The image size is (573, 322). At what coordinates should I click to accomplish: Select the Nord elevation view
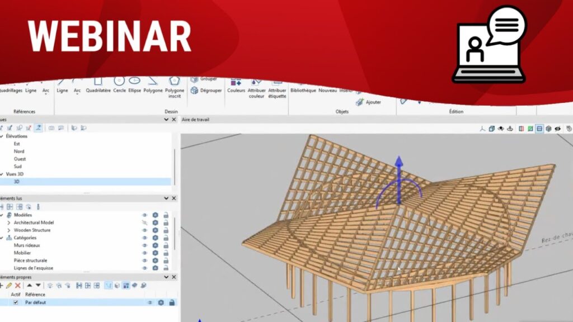coord(19,151)
